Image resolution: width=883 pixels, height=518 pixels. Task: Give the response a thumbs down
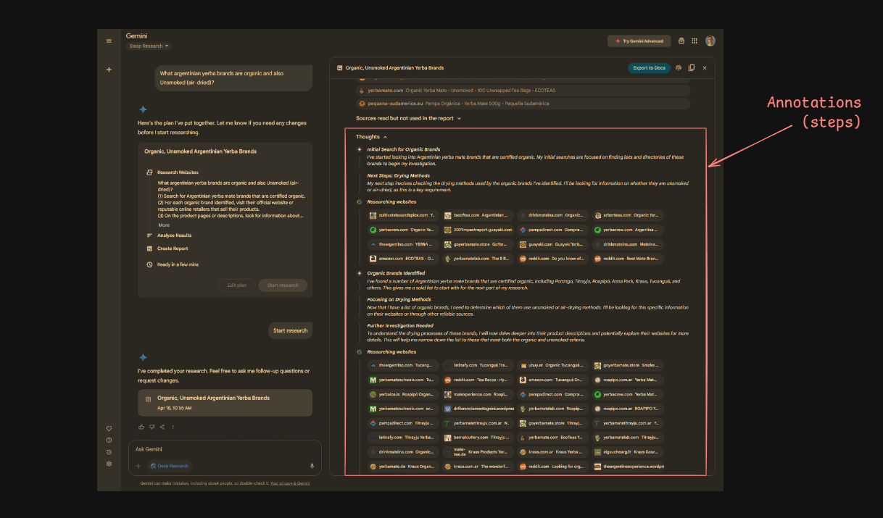152,427
